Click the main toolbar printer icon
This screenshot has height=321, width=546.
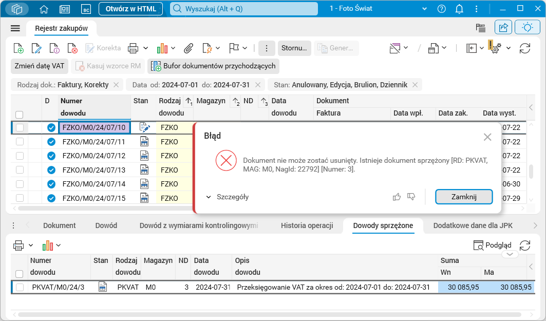pos(133,48)
